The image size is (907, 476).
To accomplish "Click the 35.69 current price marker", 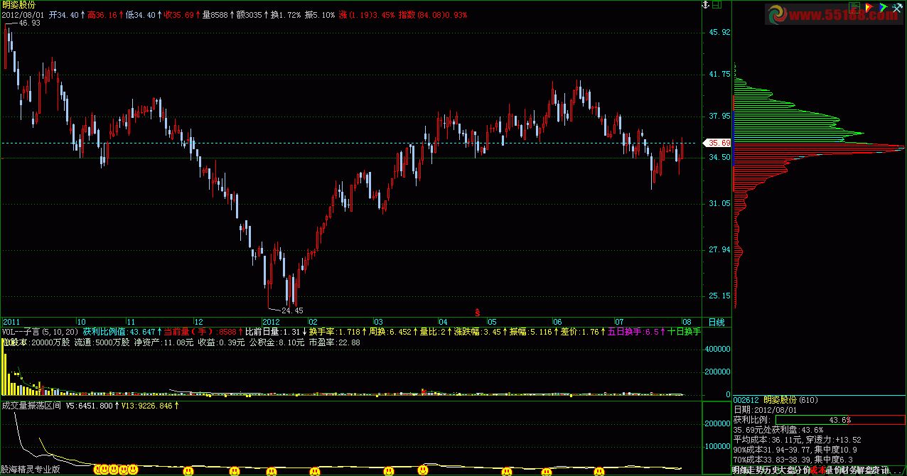I will pos(718,143).
